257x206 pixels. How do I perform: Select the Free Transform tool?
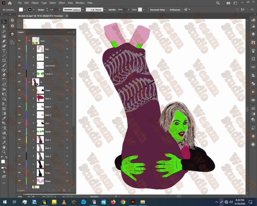pos(4,94)
